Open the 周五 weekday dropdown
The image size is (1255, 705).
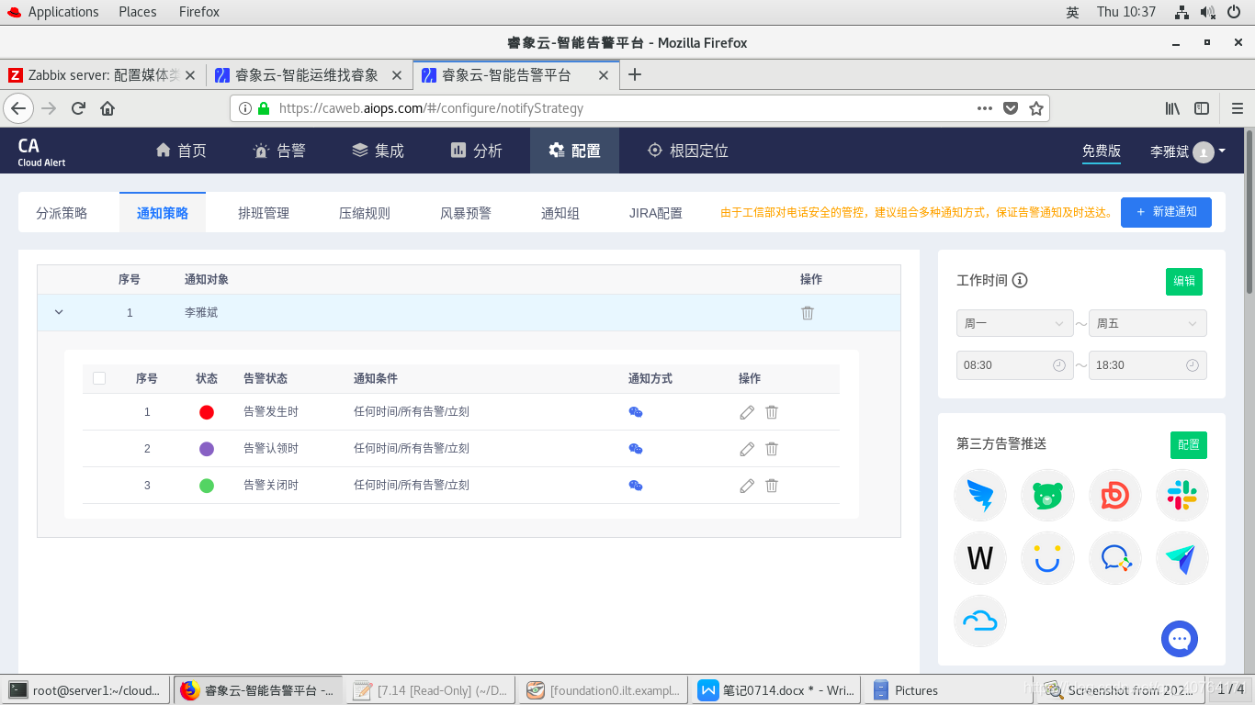click(1148, 322)
